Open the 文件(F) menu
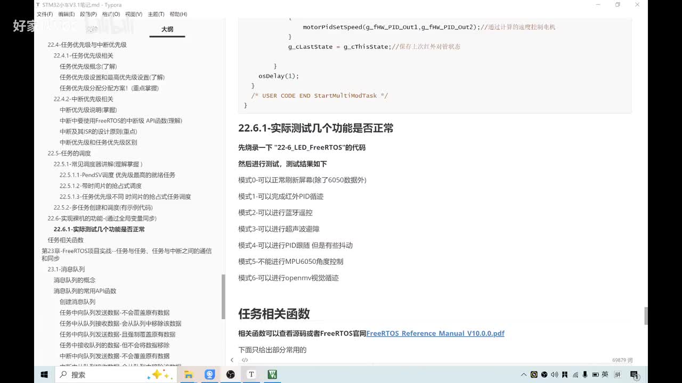 [x=45, y=14]
